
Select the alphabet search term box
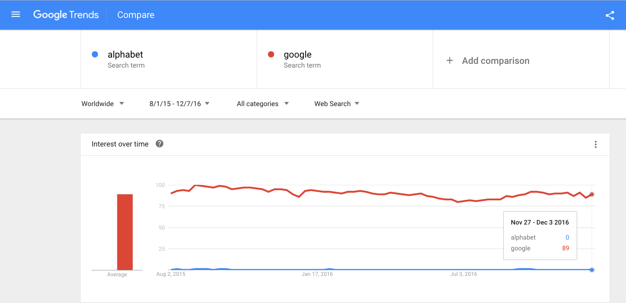(169, 59)
